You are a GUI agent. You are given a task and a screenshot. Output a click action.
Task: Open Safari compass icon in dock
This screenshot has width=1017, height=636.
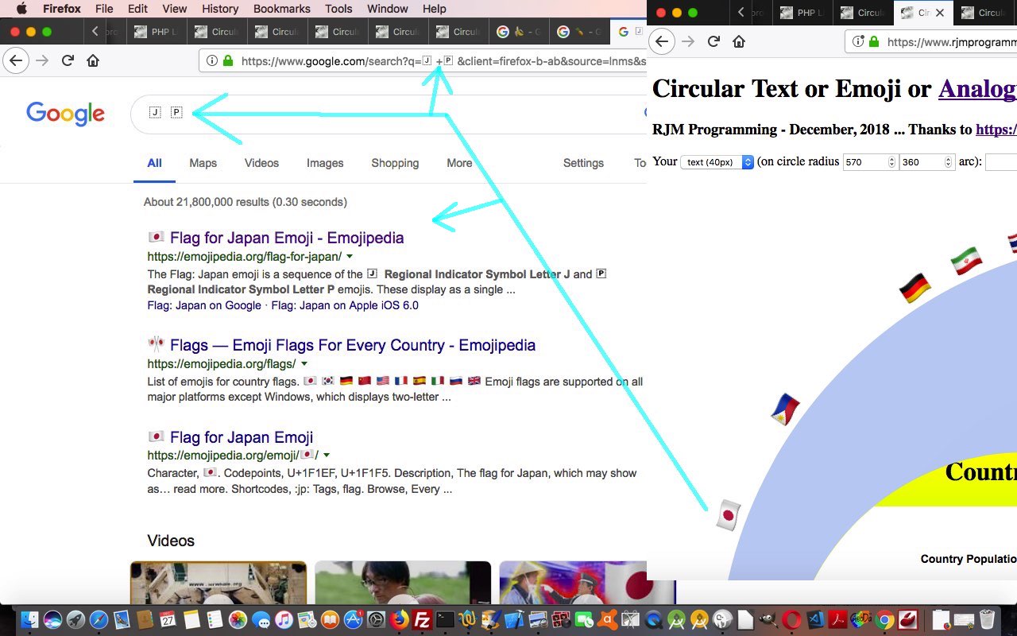[x=99, y=619]
